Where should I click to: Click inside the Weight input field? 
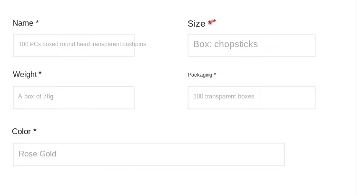click(74, 97)
